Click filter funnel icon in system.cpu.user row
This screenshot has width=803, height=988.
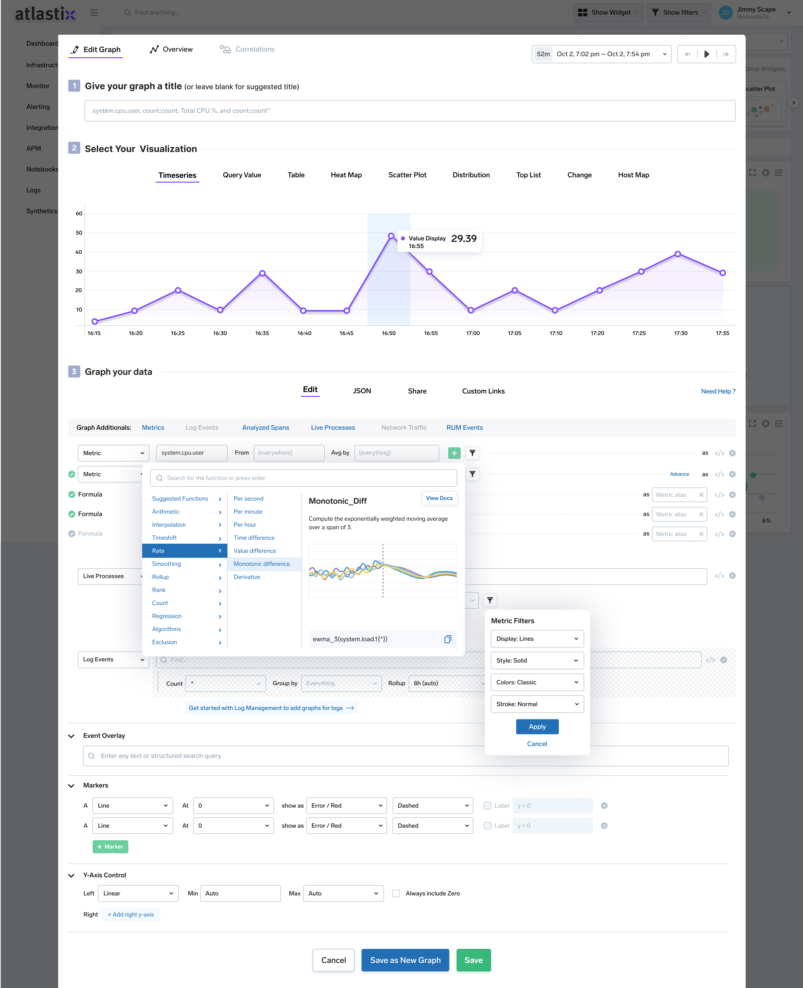click(472, 453)
